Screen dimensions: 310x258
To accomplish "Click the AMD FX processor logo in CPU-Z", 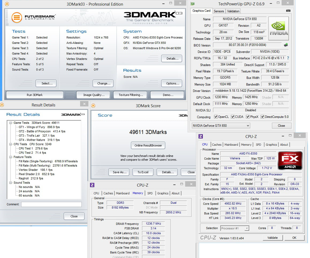I will coord(290,161).
